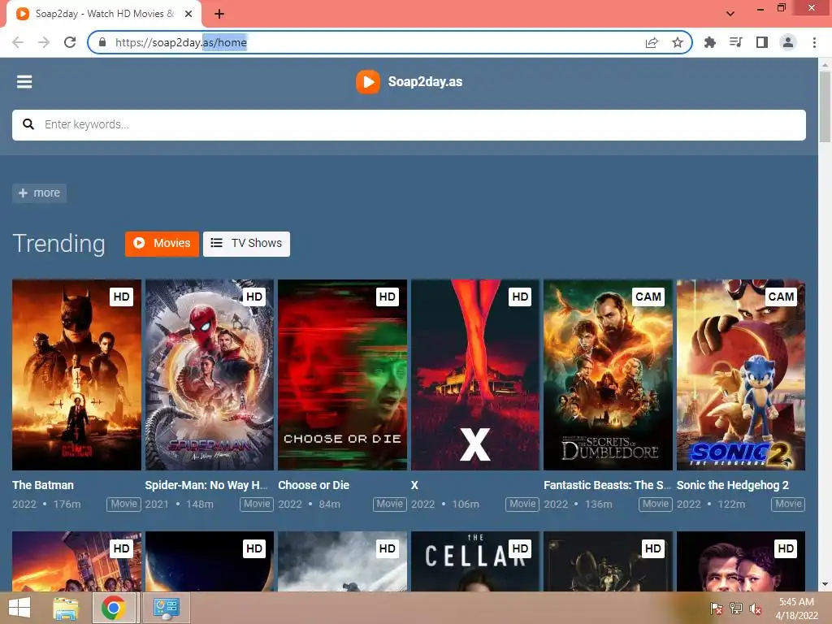The width and height of the screenshot is (832, 624).
Task: Click the Chrome taskbar icon
Action: pyautogui.click(x=114, y=608)
